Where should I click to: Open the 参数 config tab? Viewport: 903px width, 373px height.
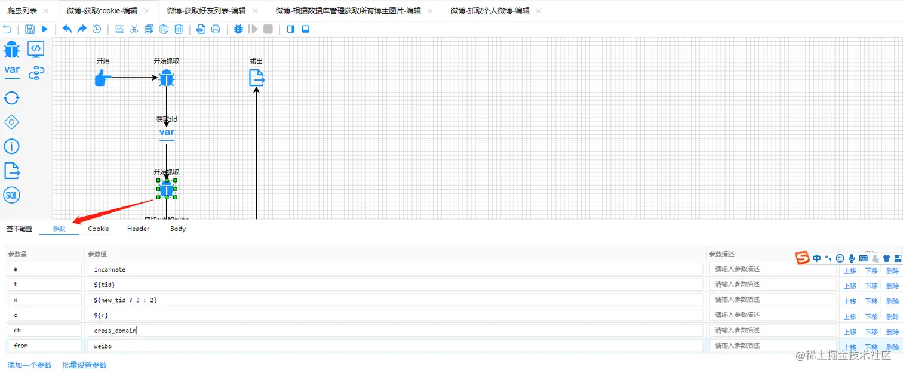59,229
